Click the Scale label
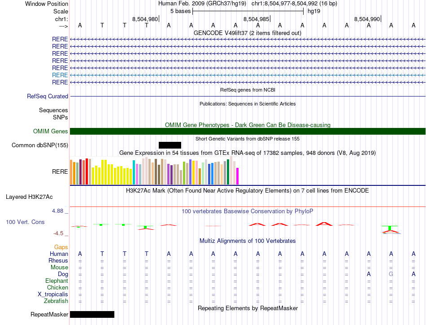 61,11
